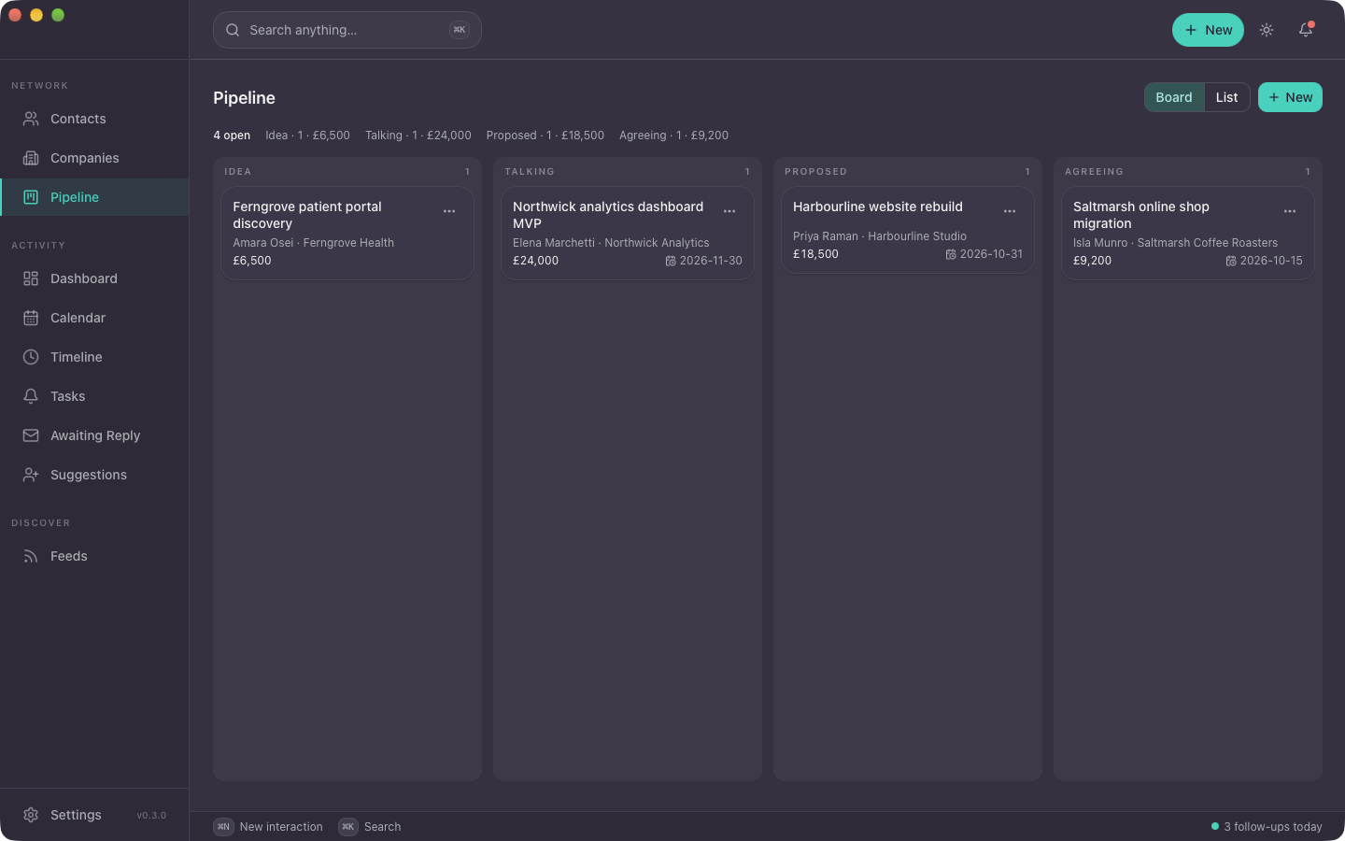
Task: Open the Northwick analytics dashboard card menu
Action: pyautogui.click(x=729, y=211)
